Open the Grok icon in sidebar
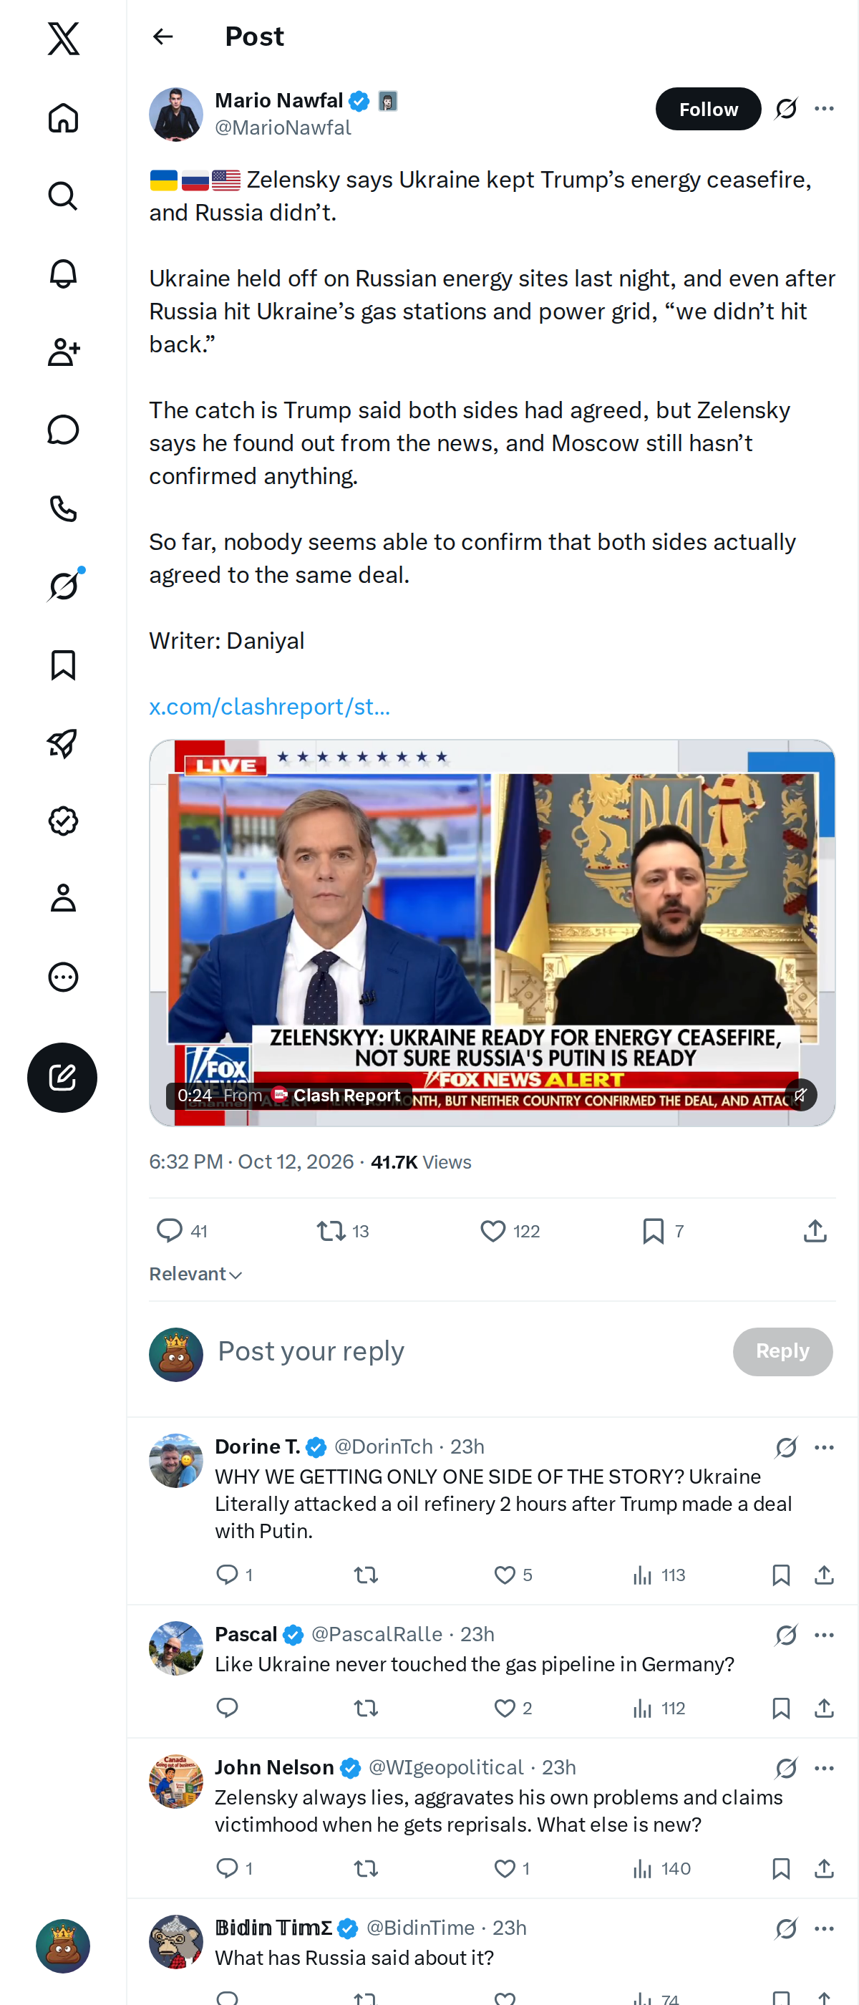Screen dimensions: 859x2005 [63, 586]
